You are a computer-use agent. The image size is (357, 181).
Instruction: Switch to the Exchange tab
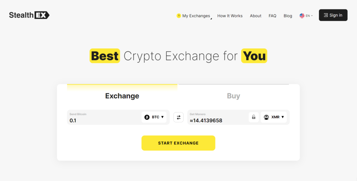click(122, 96)
